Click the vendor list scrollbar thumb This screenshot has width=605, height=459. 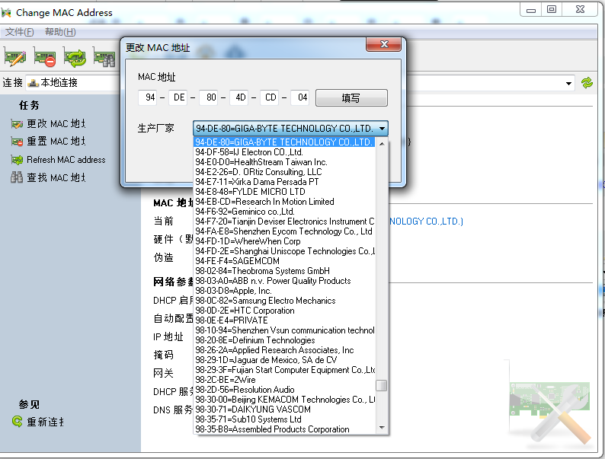tap(381, 385)
